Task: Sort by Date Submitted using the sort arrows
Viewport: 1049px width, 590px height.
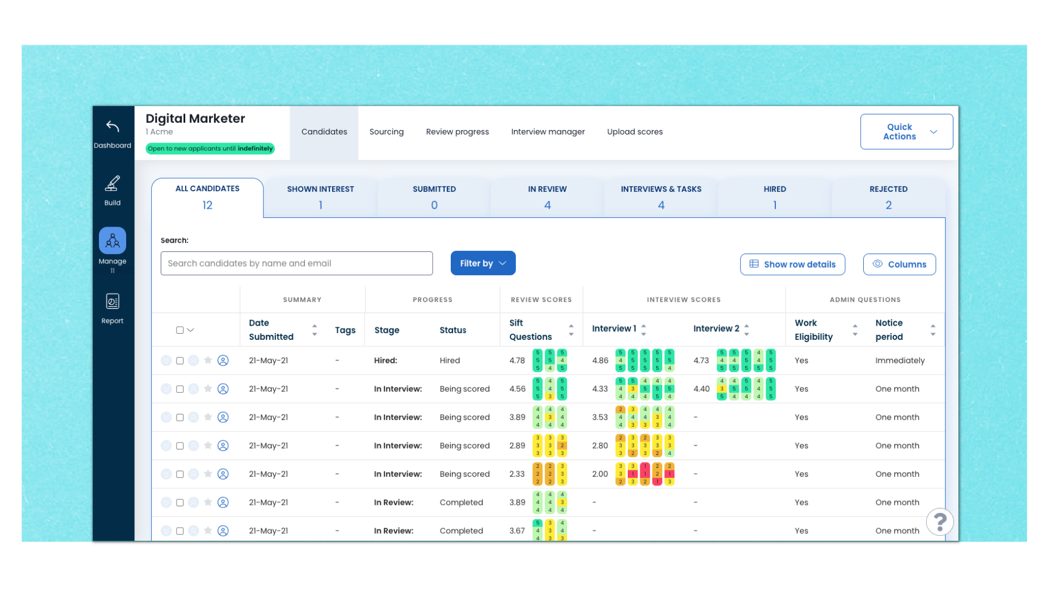Action: tap(315, 330)
